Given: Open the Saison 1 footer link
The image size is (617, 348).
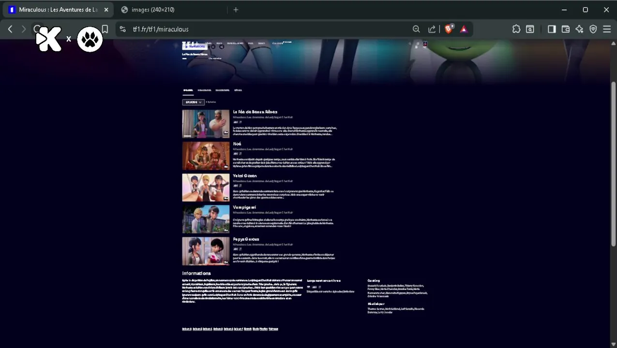Looking at the screenshot, I should coord(239,329).
